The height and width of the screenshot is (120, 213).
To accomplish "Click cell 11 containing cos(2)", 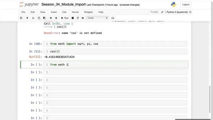I will pos(115,51).
